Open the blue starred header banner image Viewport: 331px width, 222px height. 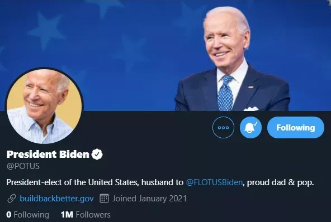(x=165, y=55)
